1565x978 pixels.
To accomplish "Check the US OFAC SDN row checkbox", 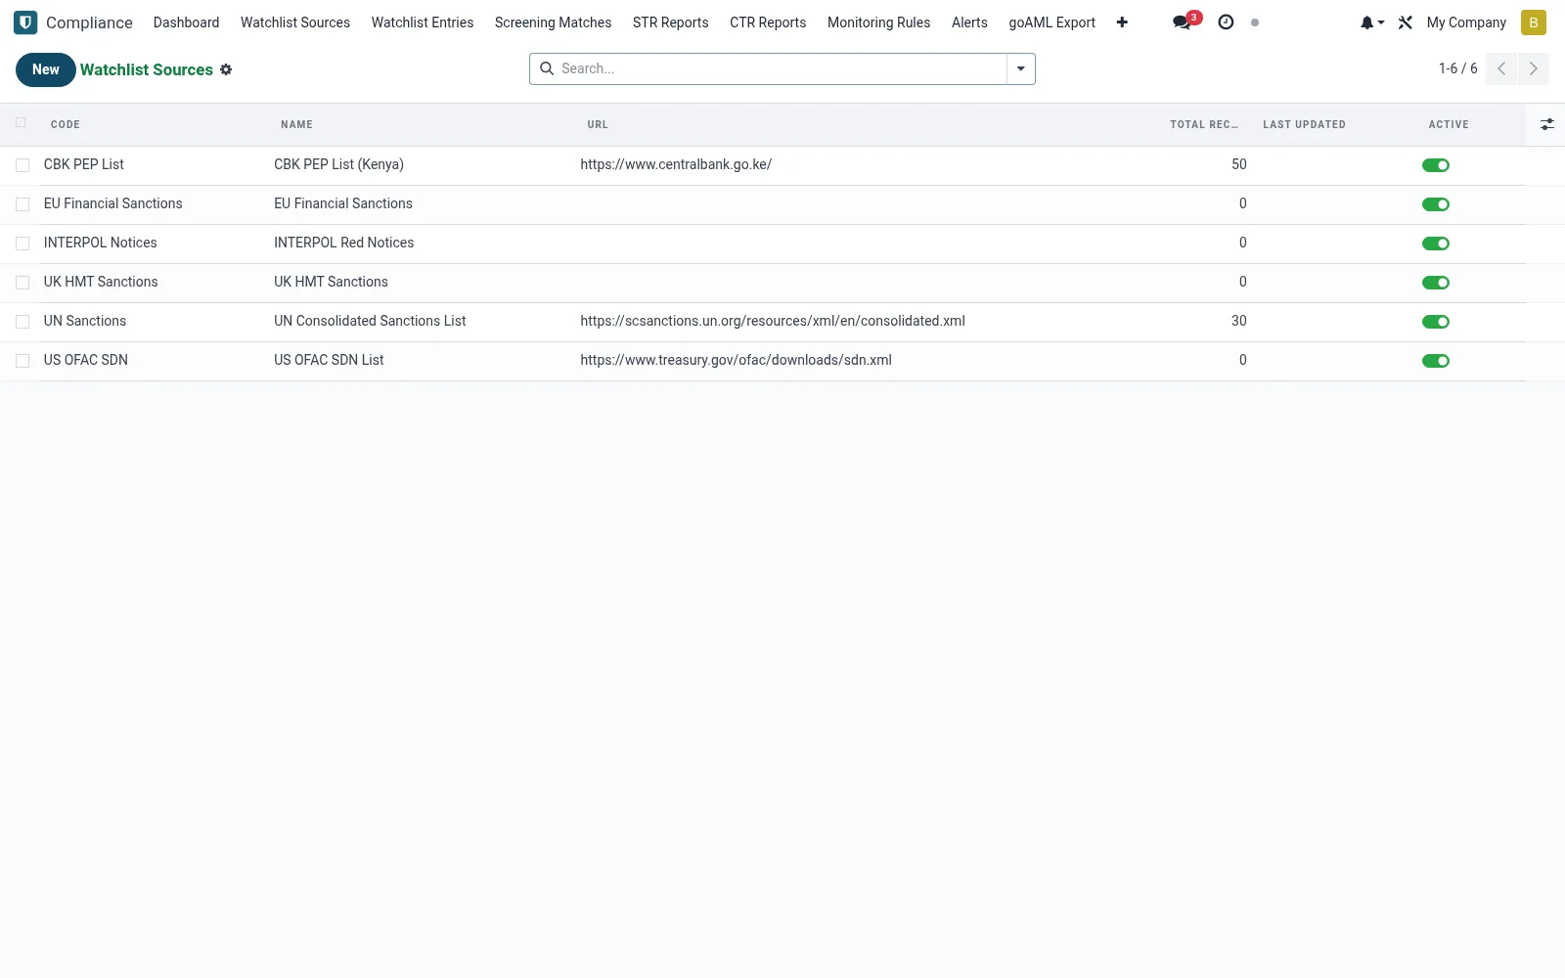I will pyautogui.click(x=22, y=361).
